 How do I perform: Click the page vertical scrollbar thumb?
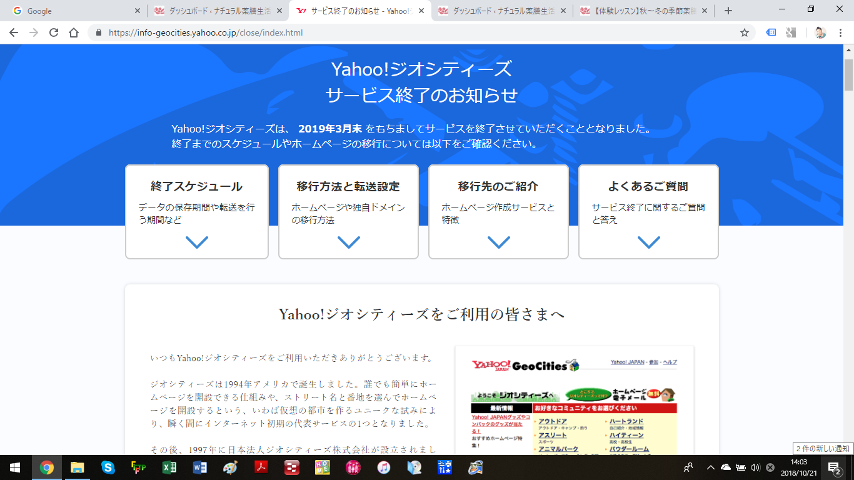848,74
